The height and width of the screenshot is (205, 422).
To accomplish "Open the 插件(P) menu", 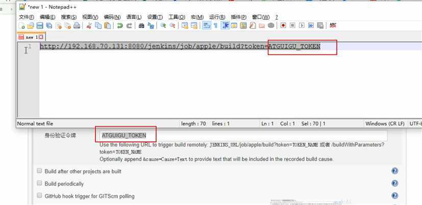I will tap(239, 17).
